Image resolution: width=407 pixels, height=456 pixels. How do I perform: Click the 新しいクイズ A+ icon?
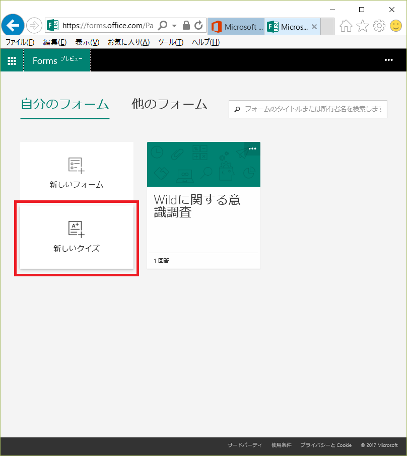coord(76,229)
